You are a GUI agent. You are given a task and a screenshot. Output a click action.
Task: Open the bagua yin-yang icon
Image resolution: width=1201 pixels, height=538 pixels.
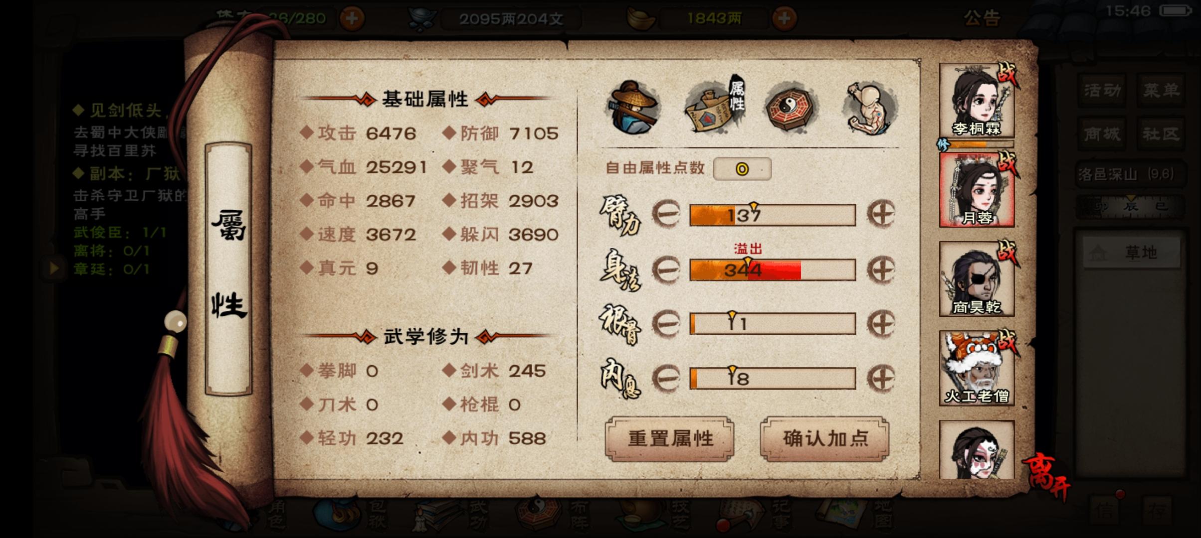click(790, 108)
